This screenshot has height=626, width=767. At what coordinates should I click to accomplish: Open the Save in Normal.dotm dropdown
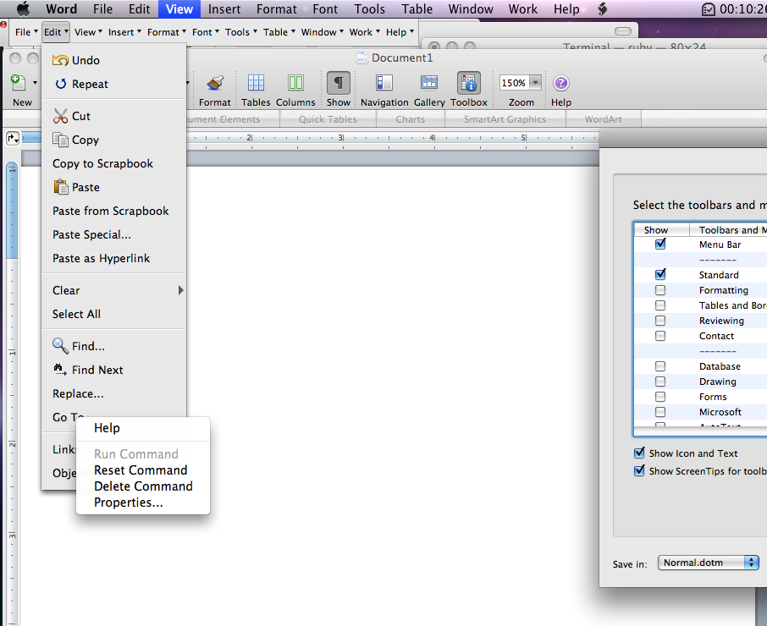708,563
